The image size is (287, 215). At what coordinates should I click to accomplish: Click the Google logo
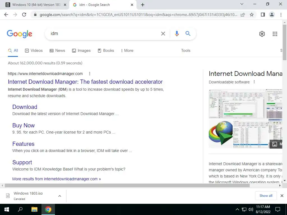pyautogui.click(x=20, y=34)
